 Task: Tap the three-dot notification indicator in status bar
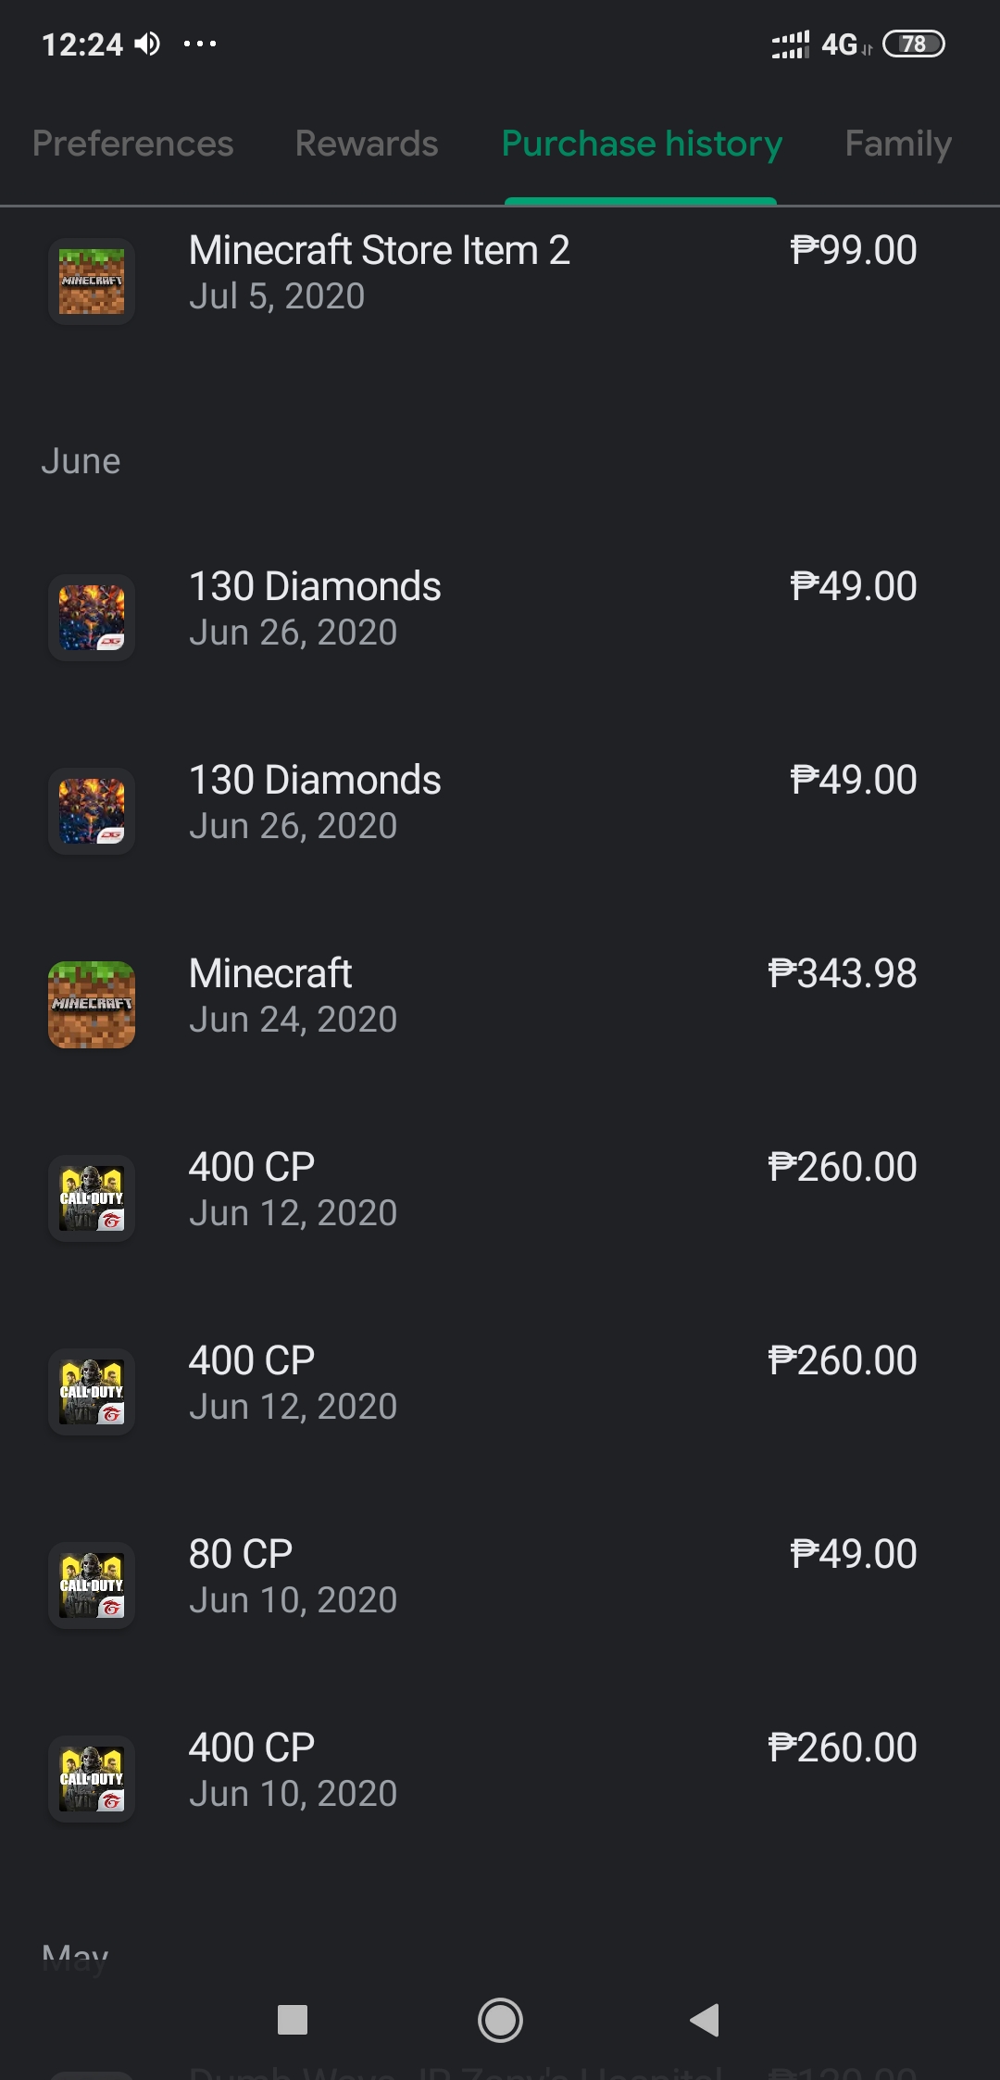(200, 44)
